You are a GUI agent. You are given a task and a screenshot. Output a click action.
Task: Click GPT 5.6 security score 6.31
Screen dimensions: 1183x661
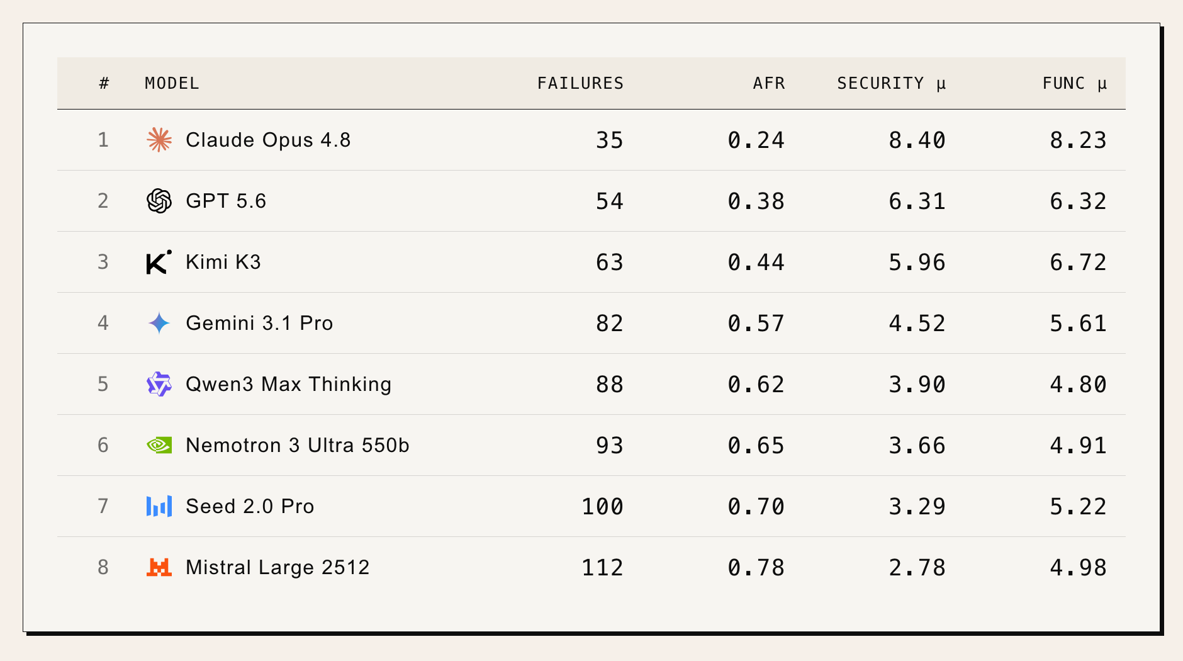pyautogui.click(x=917, y=201)
